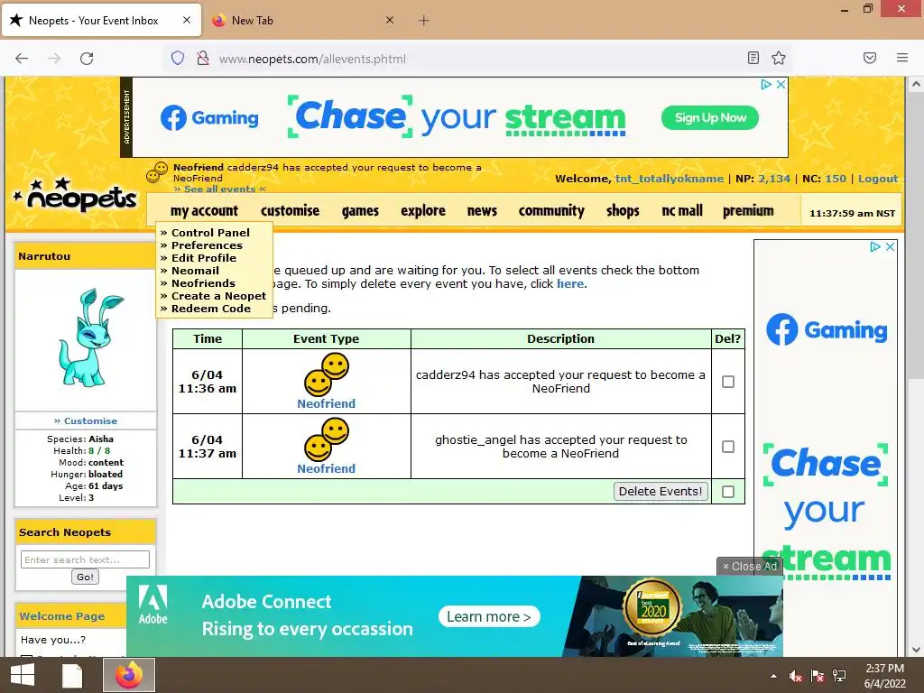Open the my account menu
The height and width of the screenshot is (693, 924).
[205, 211]
